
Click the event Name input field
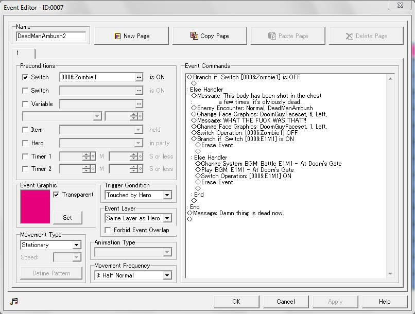point(51,36)
